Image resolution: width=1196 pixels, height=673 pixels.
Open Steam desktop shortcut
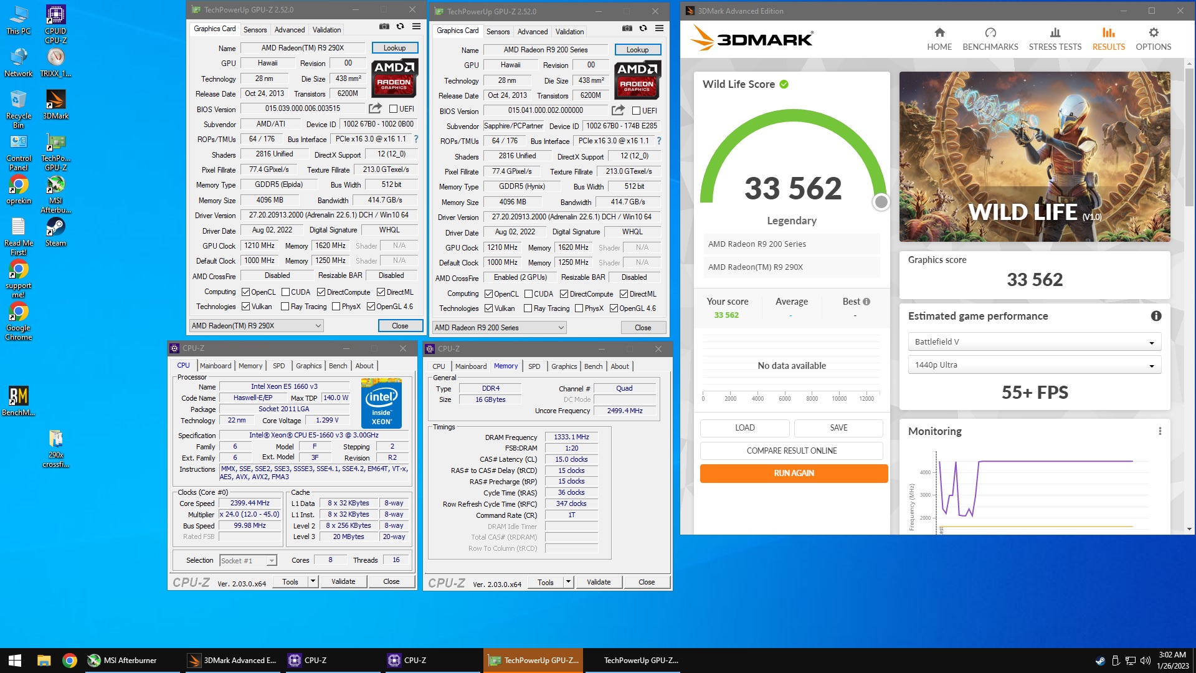tap(55, 232)
